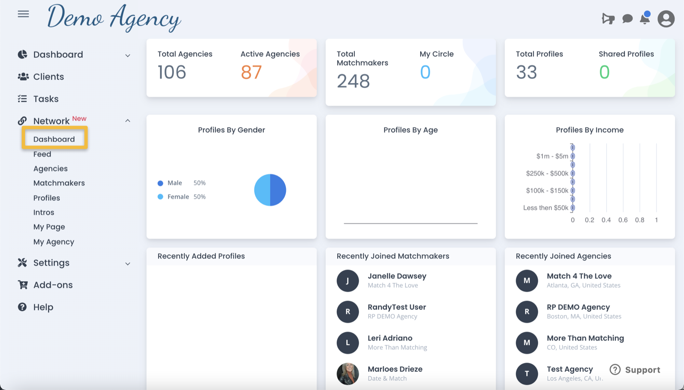
Task: Open the chat messages icon
Action: (627, 19)
